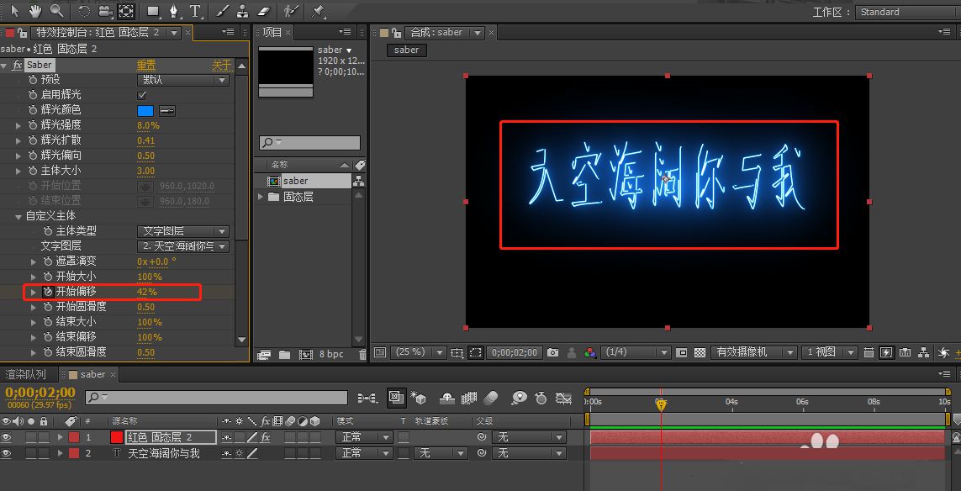Click the trash icon in project panel
The image size is (961, 491).
(x=362, y=355)
